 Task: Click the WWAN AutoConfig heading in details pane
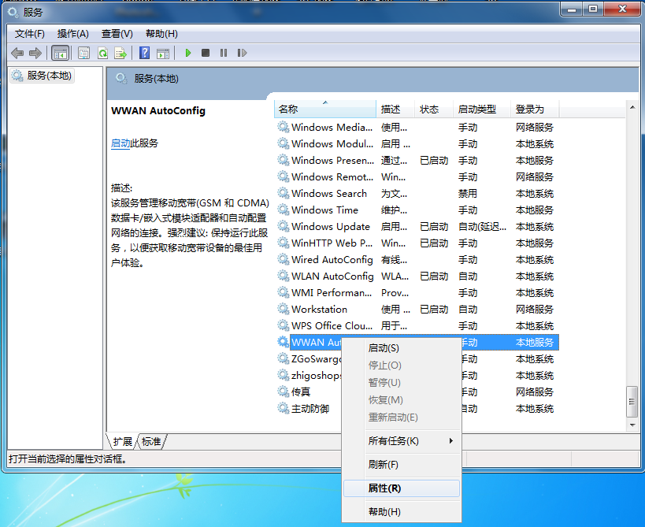pyautogui.click(x=158, y=110)
